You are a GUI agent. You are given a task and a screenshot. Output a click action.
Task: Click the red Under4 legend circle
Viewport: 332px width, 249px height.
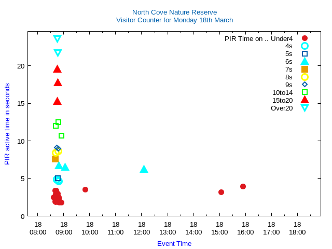click(305, 38)
